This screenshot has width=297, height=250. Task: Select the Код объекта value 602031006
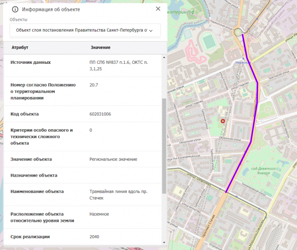pos(100,114)
